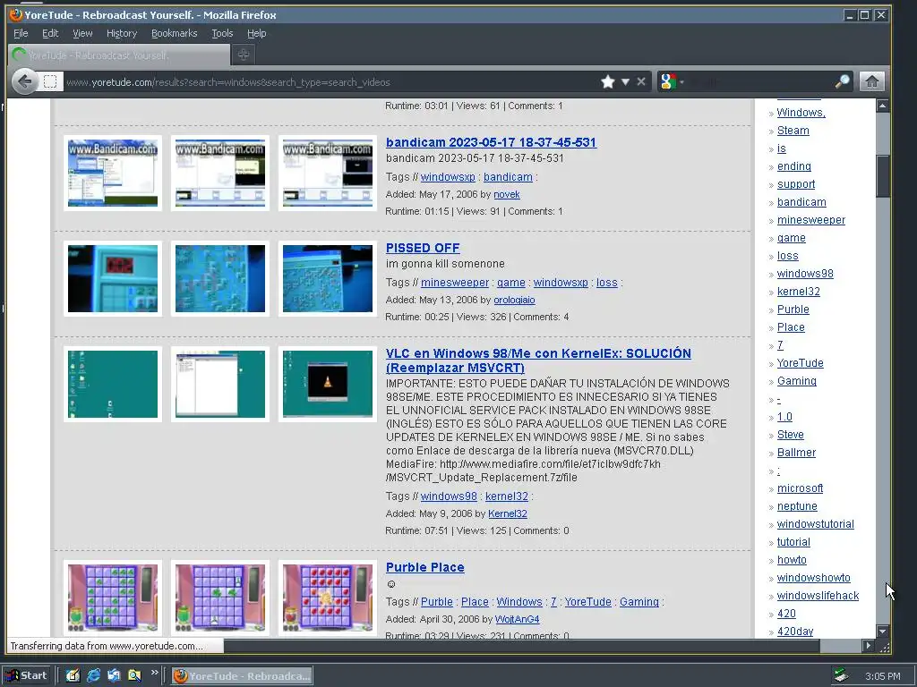This screenshot has width=917, height=687.
Task: Click the minesweeper tag under PISSED OFF
Action: click(454, 283)
